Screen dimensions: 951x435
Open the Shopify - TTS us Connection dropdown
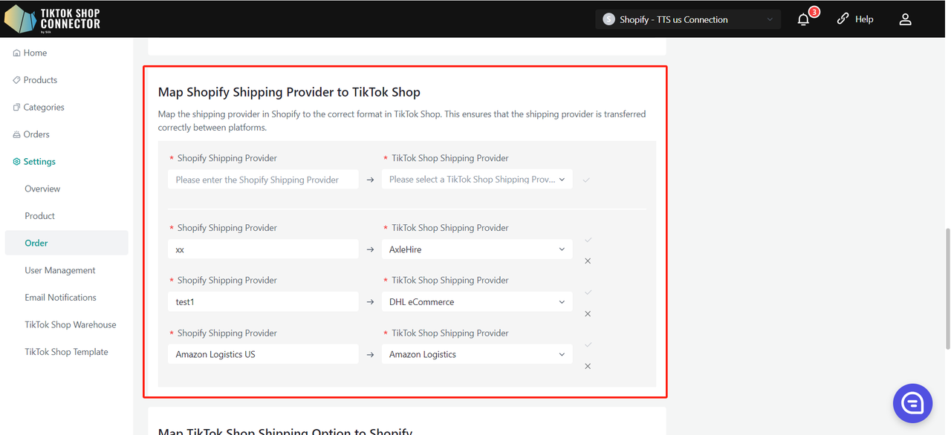pos(687,19)
